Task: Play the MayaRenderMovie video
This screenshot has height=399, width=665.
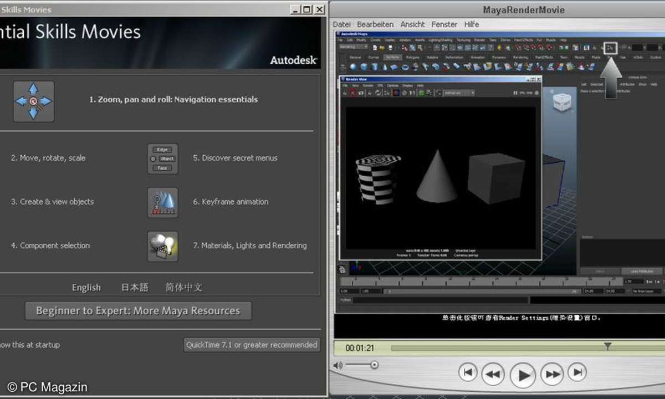Action: (x=522, y=375)
